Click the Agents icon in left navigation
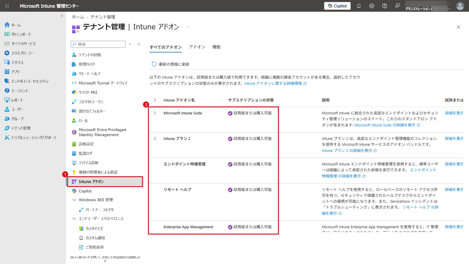 point(7,91)
